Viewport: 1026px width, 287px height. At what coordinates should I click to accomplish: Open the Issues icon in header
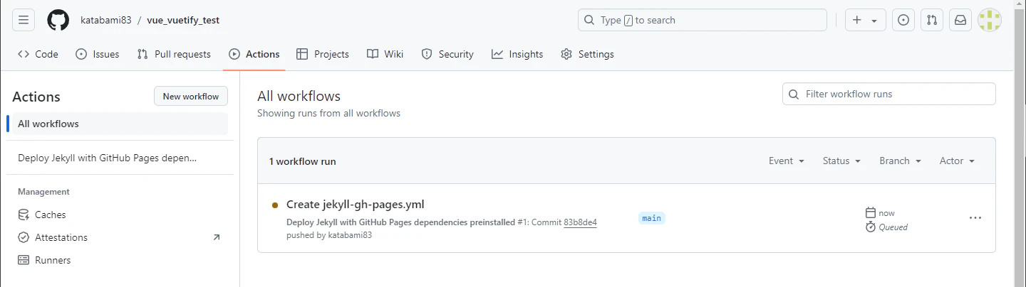(x=903, y=20)
